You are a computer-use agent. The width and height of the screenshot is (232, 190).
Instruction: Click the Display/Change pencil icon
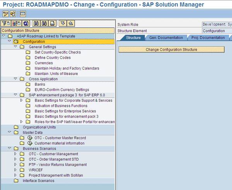[x=6, y=14]
